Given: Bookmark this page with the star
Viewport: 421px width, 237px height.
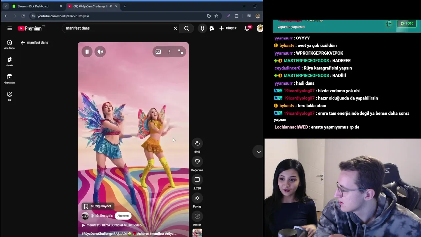Looking at the screenshot, I should 216,16.
